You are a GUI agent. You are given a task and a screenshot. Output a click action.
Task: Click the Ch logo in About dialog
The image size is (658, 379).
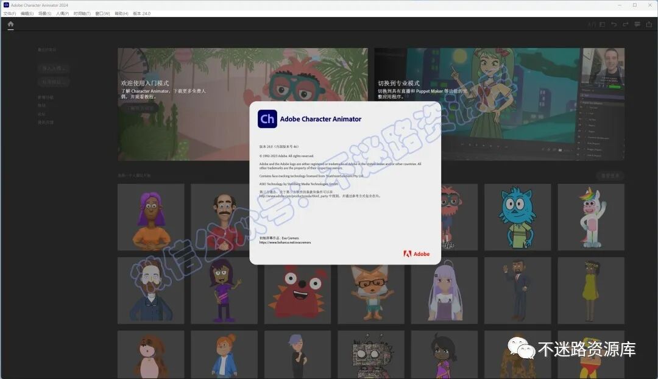coord(267,119)
